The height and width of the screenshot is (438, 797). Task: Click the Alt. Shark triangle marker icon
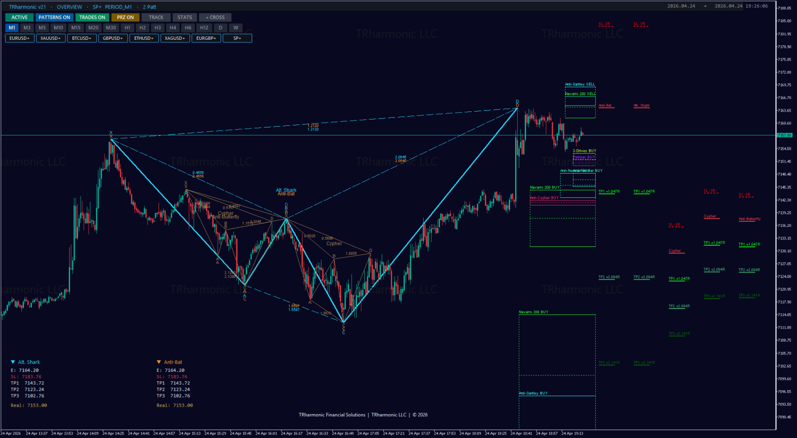(x=13, y=362)
